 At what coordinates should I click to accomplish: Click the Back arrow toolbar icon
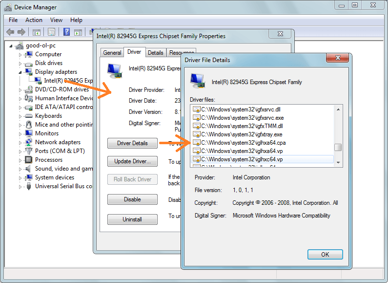tap(10, 32)
